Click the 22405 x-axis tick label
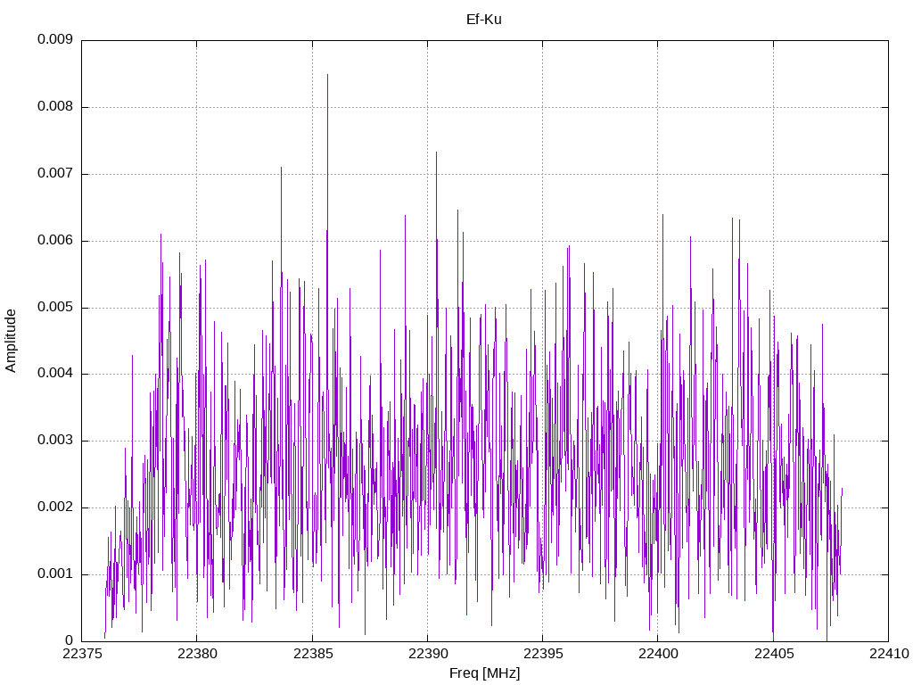 pyautogui.click(x=773, y=654)
